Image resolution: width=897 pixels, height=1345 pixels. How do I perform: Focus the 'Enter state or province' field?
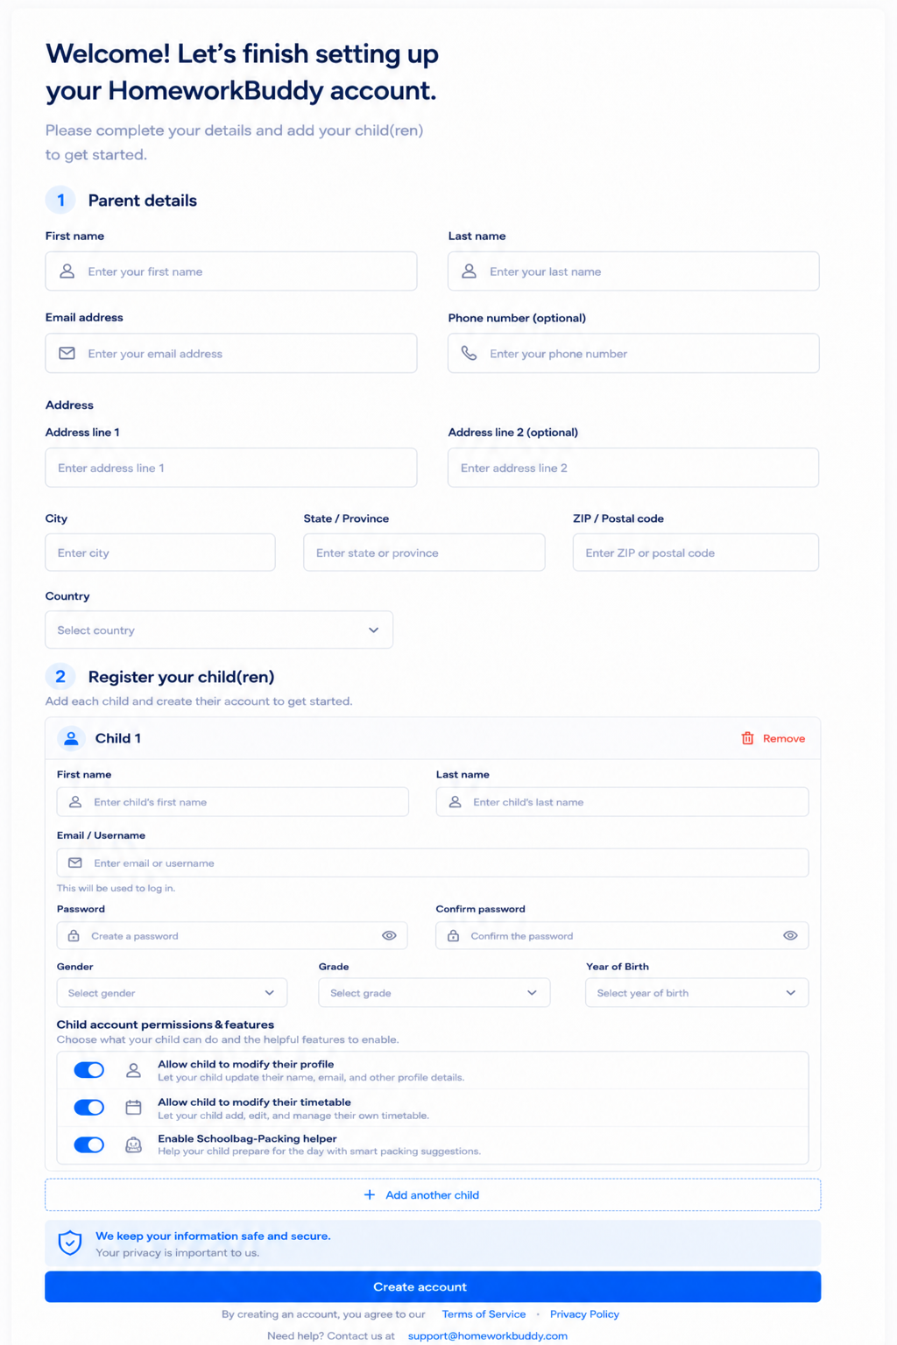(x=424, y=553)
